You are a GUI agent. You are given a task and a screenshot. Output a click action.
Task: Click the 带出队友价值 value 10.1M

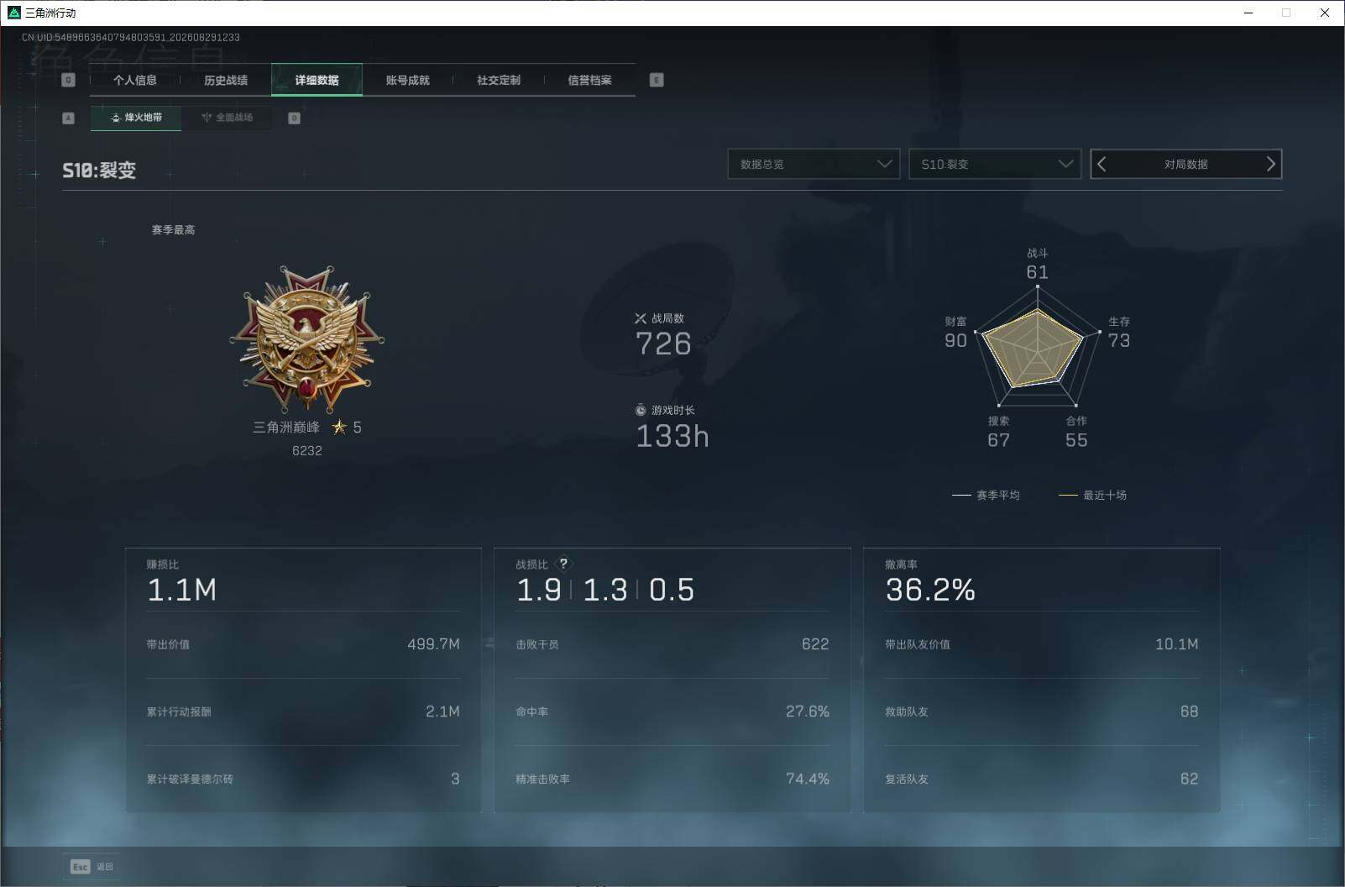(x=1177, y=644)
